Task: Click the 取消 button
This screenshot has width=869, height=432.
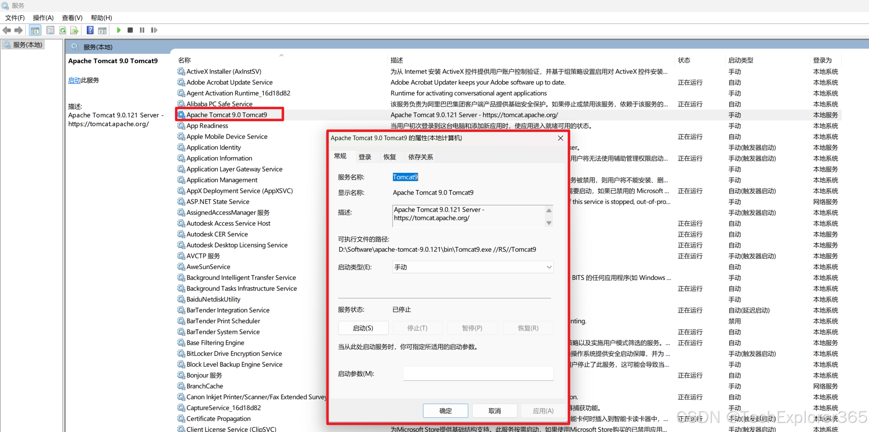Action: 495,411
